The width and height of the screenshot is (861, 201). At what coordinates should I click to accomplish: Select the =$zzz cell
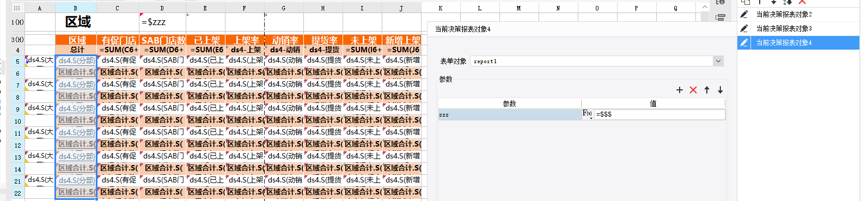162,22
